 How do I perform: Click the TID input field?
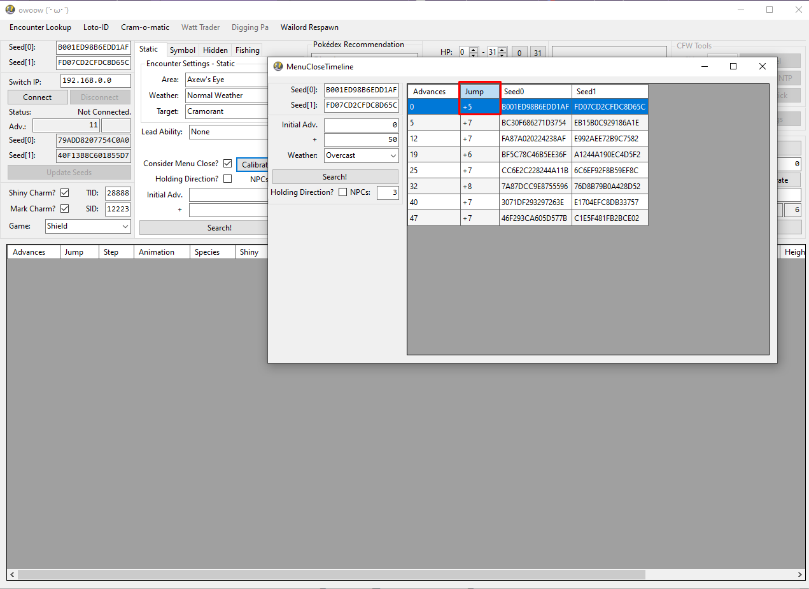click(x=118, y=193)
